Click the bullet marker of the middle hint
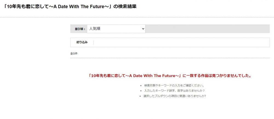 click(x=141, y=91)
